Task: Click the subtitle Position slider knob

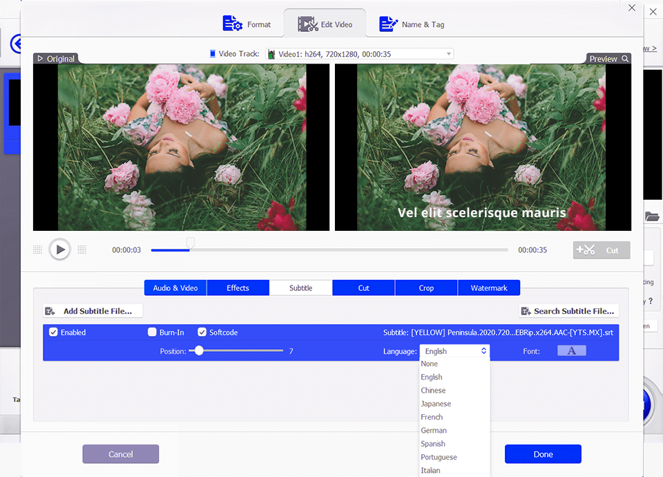Action: coord(199,351)
